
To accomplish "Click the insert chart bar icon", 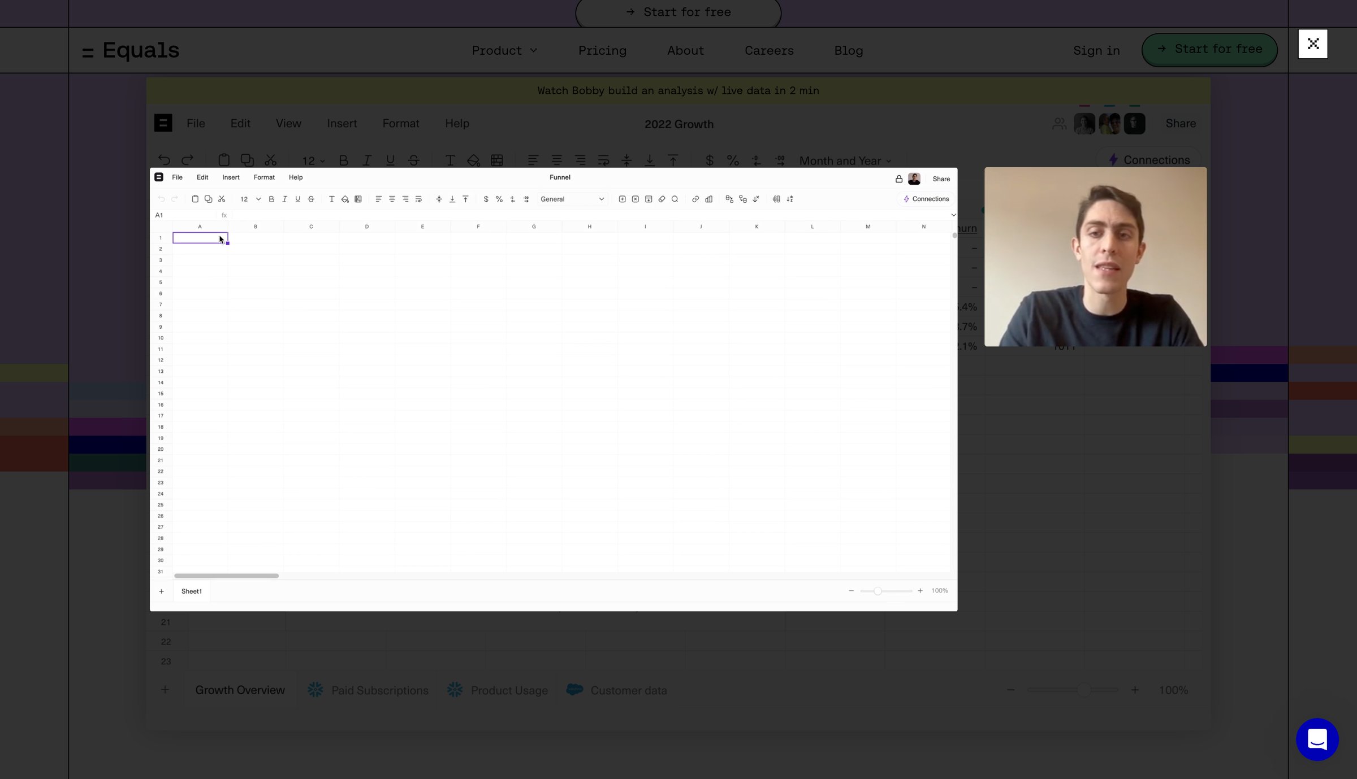I will pyautogui.click(x=708, y=199).
